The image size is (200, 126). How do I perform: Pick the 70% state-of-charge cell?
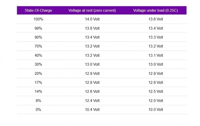38,46
